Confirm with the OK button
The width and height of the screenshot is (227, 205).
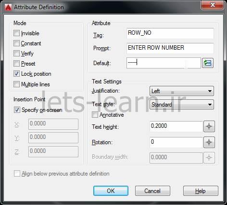click(x=111, y=191)
